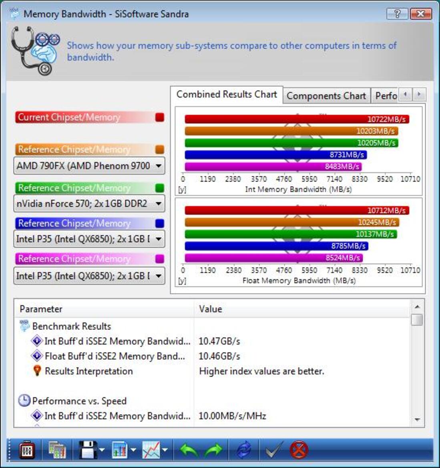Image resolution: width=440 pixels, height=468 pixels.
Task: Click the green 10205MB/s Int bandwidth bar
Action: (291, 143)
